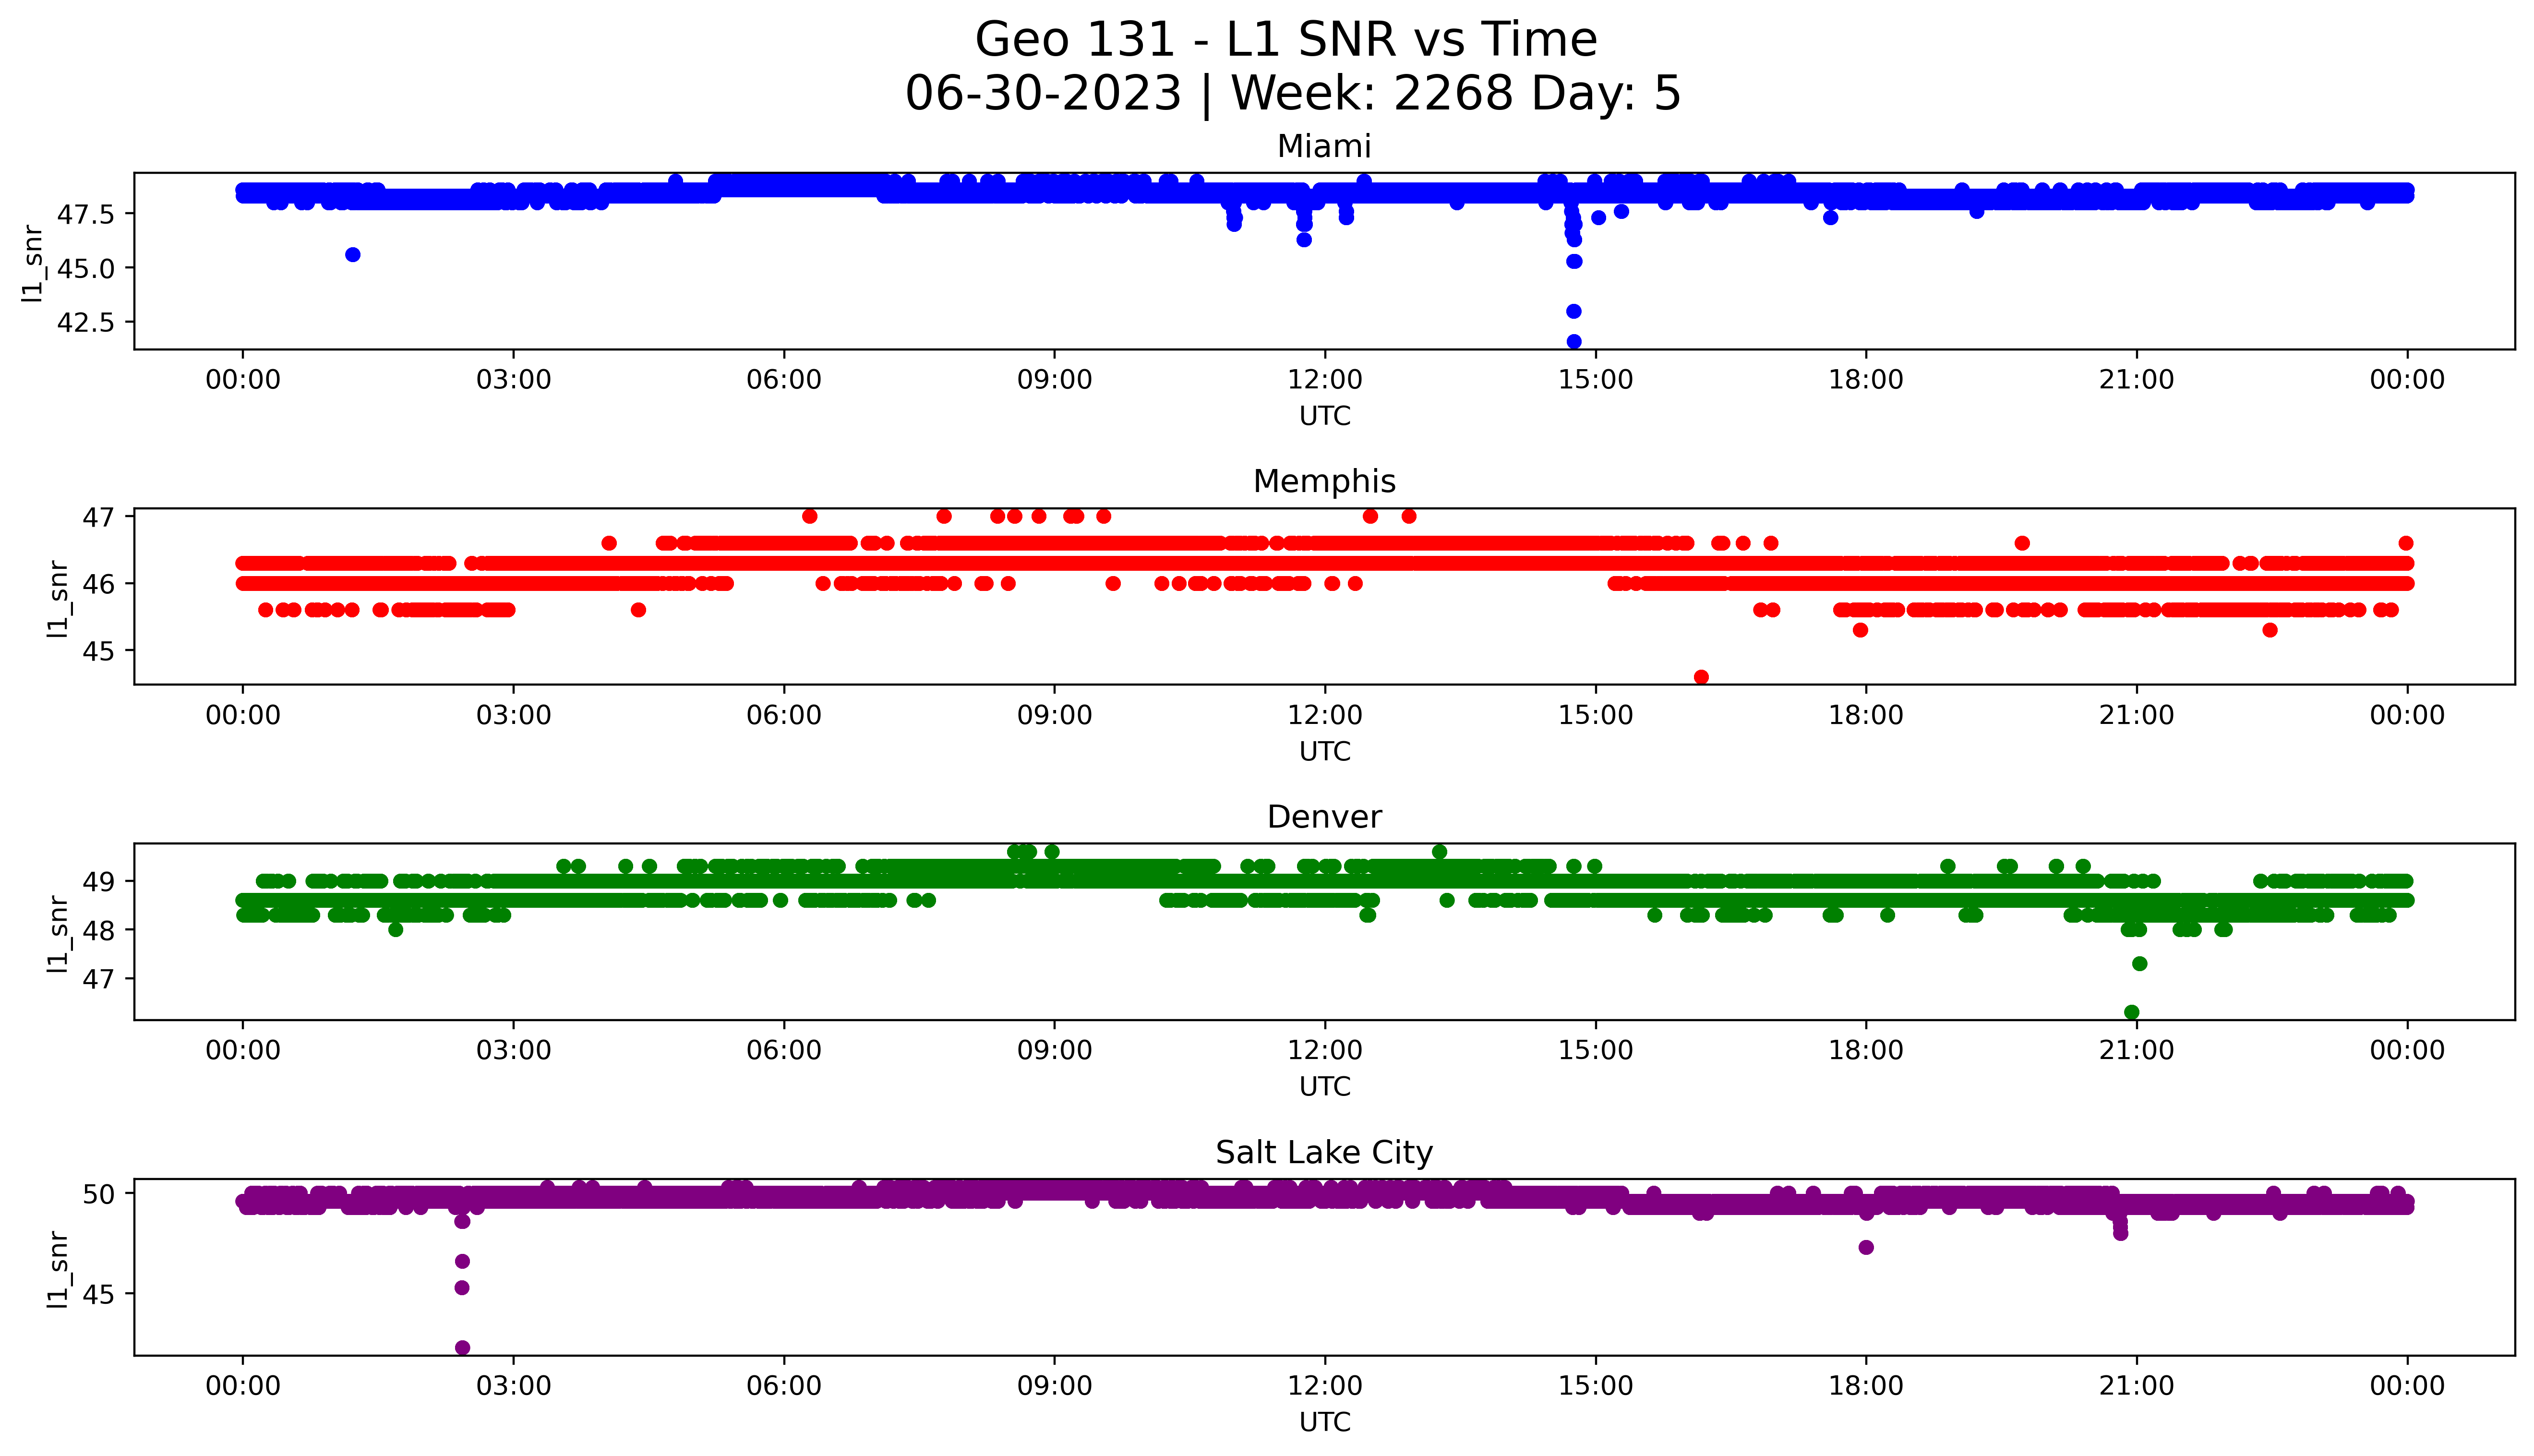Screen dimensions: 2534x1456
Task: Click the 09:00 x-tick on Miami plot
Action: [1055, 380]
